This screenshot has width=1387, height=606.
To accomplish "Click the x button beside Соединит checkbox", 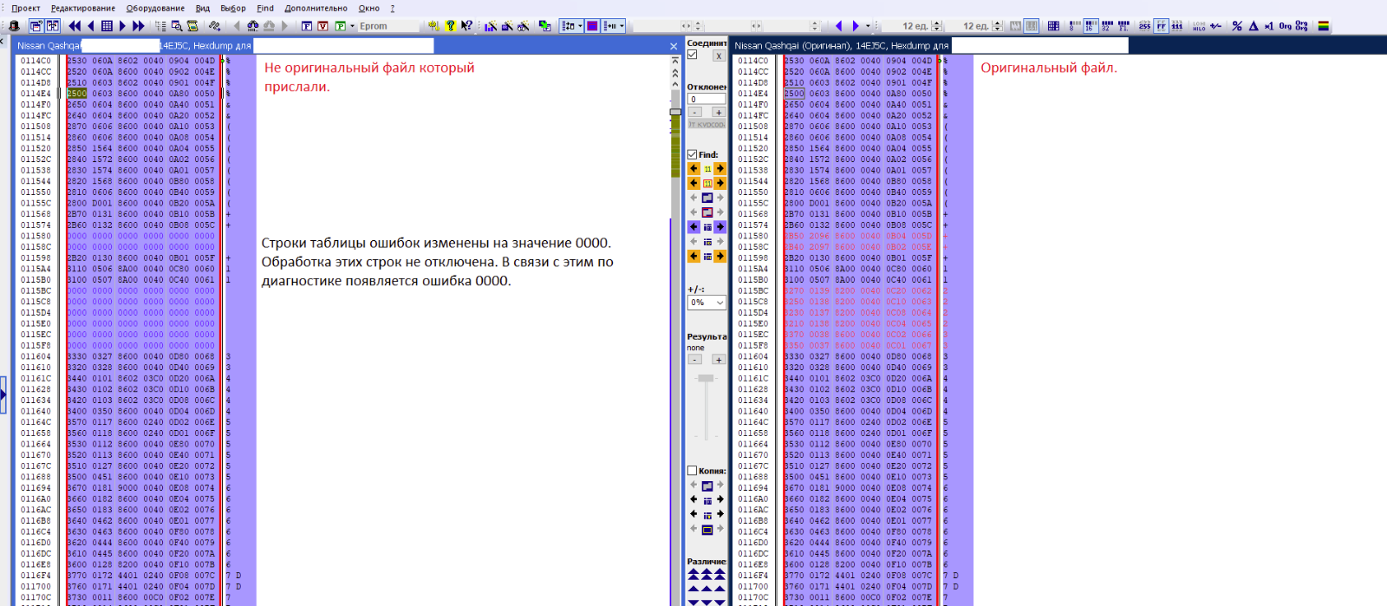I will click(719, 55).
